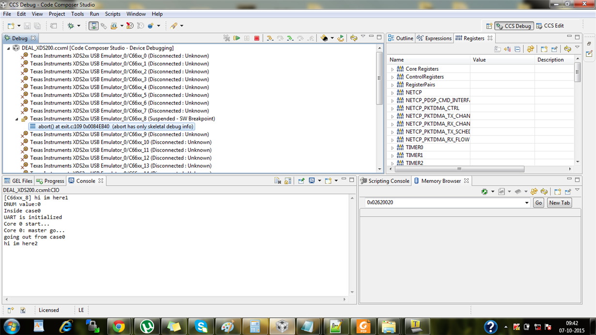The height and width of the screenshot is (335, 596).
Task: Terminate the debug session with the red square
Action: [x=257, y=38]
